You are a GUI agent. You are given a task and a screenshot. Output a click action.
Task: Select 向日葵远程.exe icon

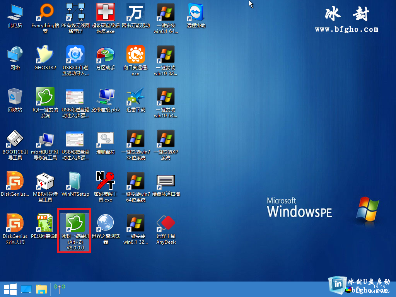point(136,60)
